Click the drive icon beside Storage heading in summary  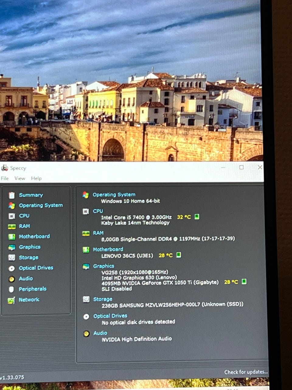point(86,299)
